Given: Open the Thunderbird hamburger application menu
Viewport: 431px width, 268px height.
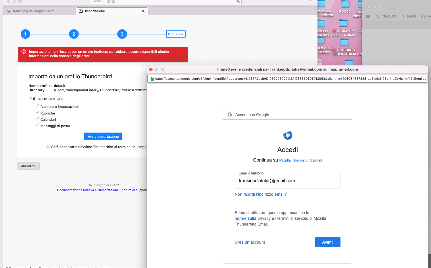Looking at the screenshot, I should coord(311,1).
